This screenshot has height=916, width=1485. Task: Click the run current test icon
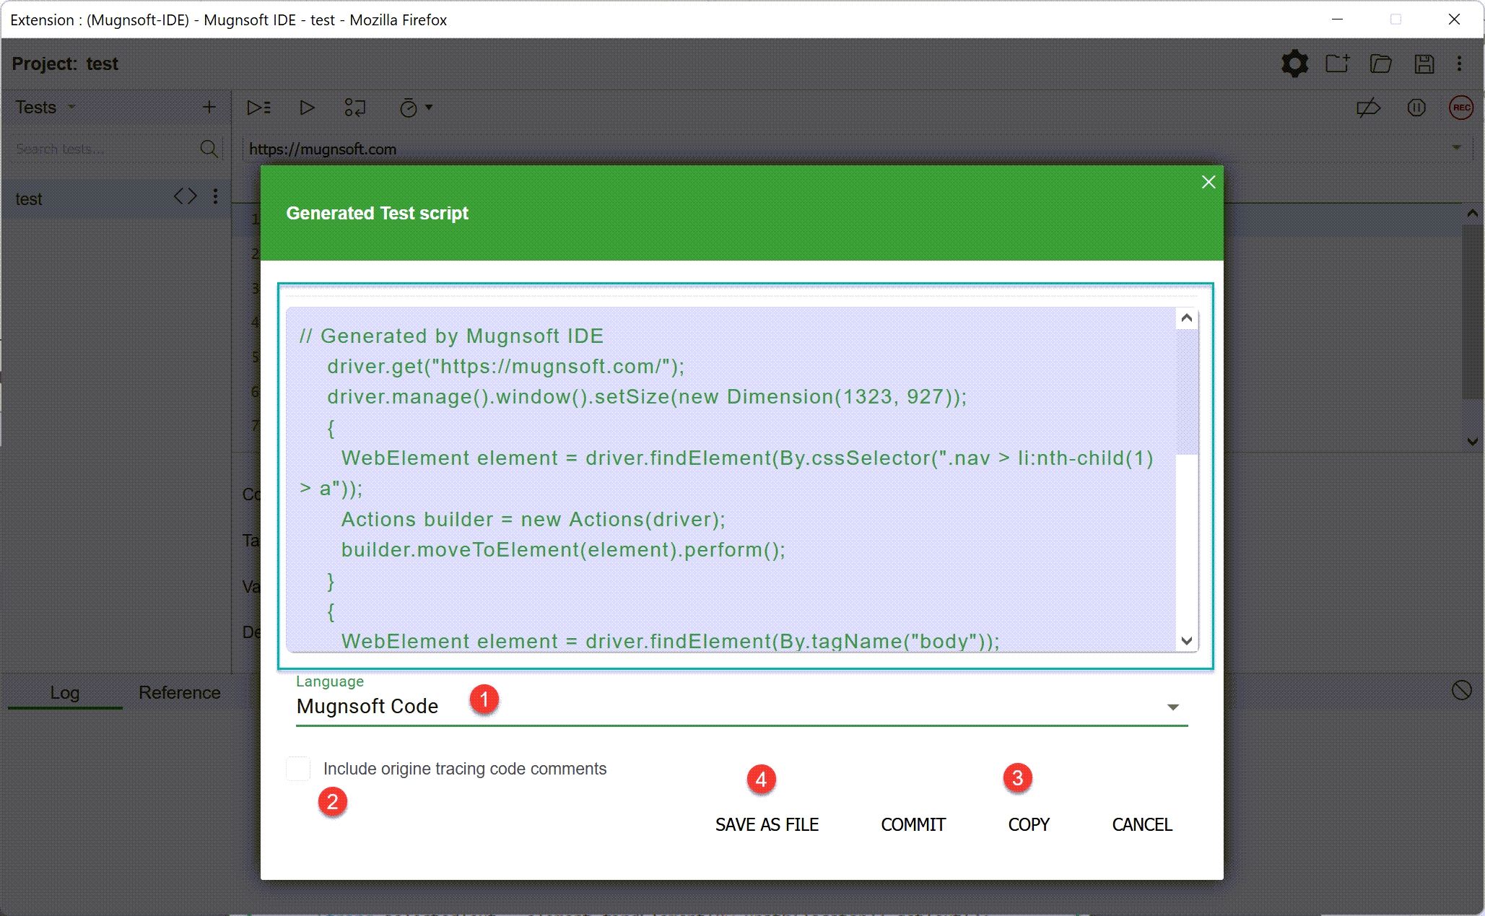[x=307, y=108]
